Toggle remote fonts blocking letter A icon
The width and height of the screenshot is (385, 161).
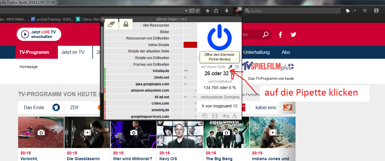pos(235,116)
